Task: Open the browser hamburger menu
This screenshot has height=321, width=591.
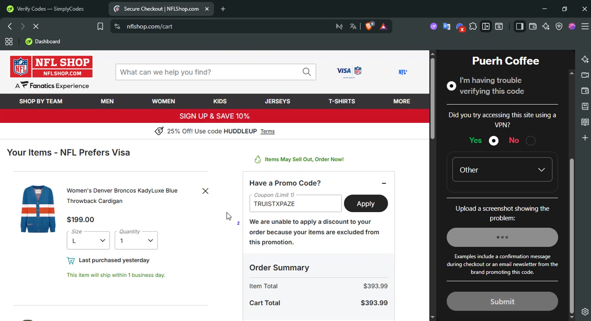Action: [585, 26]
